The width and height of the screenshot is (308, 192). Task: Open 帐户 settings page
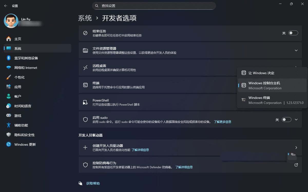tap(37, 97)
